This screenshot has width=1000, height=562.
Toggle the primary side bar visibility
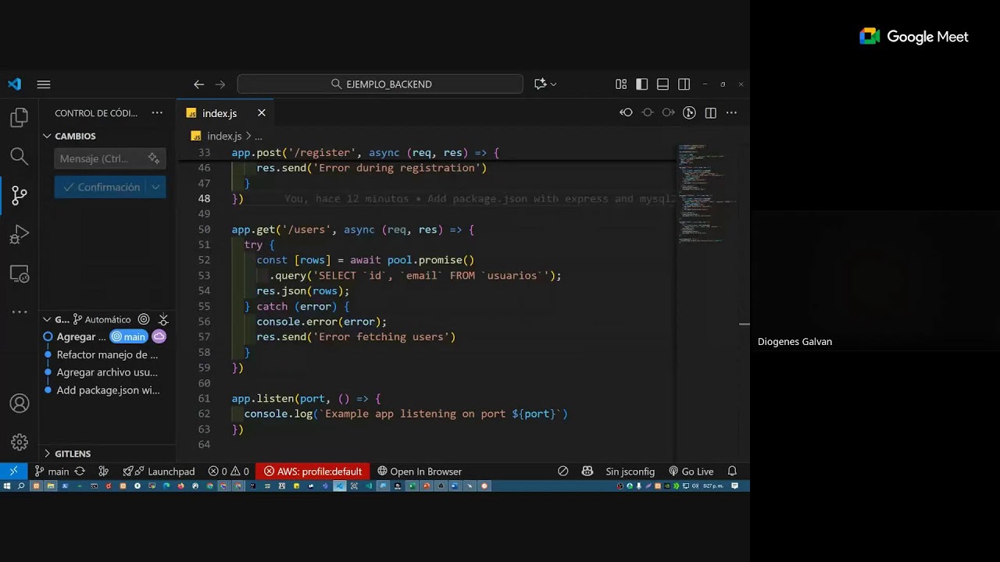click(642, 84)
